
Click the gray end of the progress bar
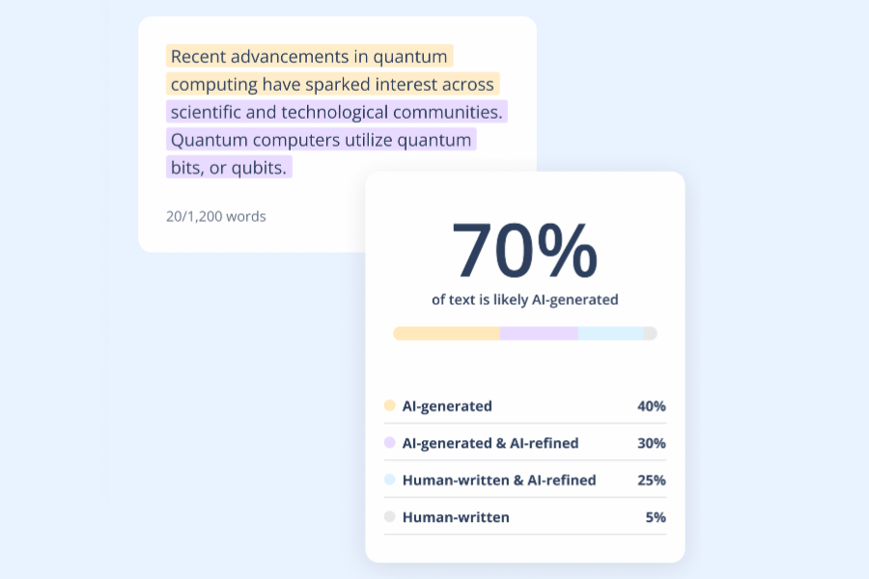click(x=651, y=333)
